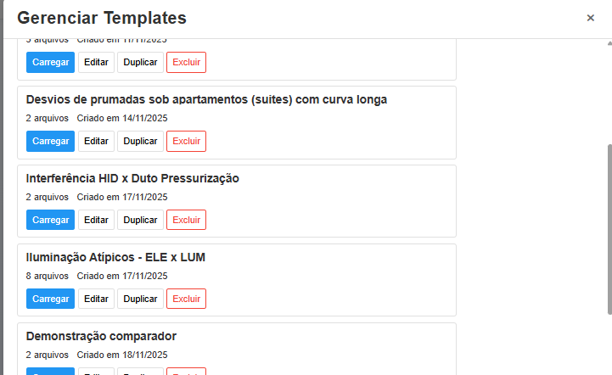Image resolution: width=612 pixels, height=375 pixels.
Task: Duplicate the 'Desvios de prumadas' template
Action: pos(140,141)
